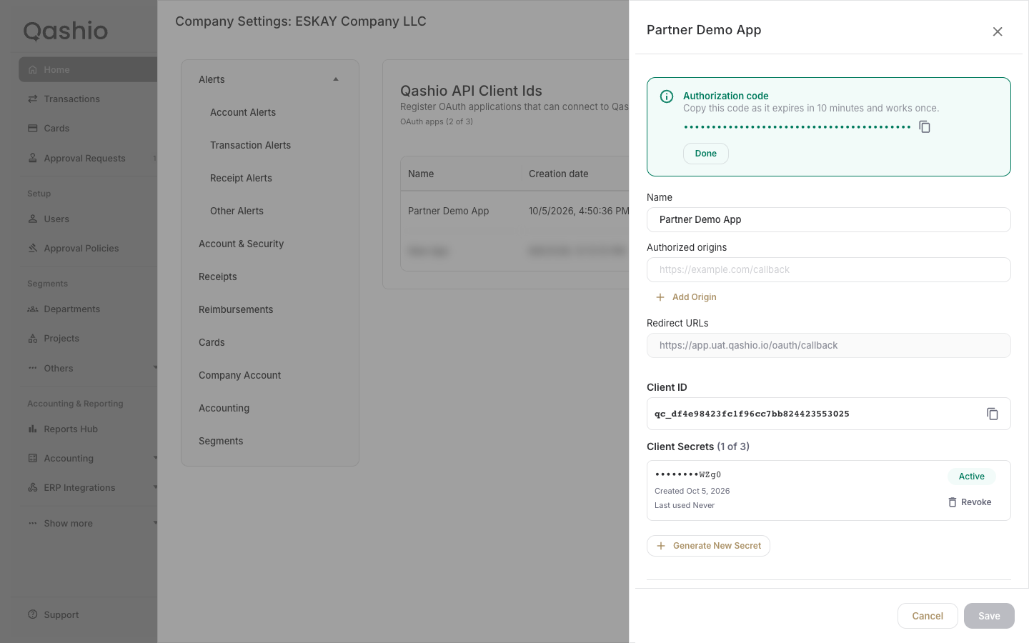The image size is (1029, 643).
Task: Open Account Alerts settings
Action: (x=243, y=112)
